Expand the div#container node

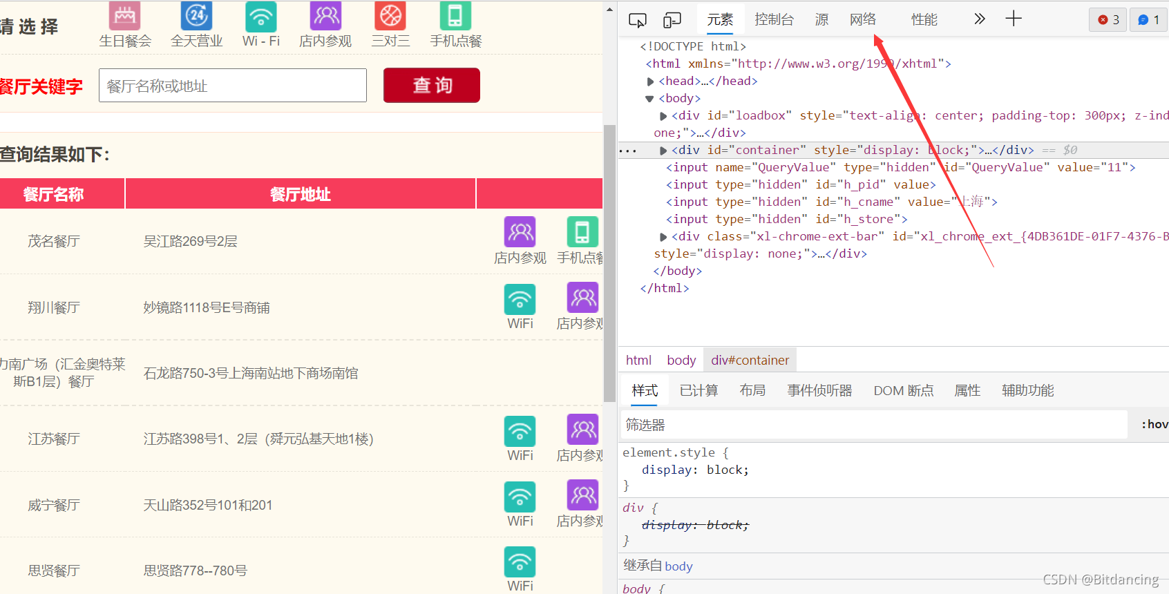[663, 151]
